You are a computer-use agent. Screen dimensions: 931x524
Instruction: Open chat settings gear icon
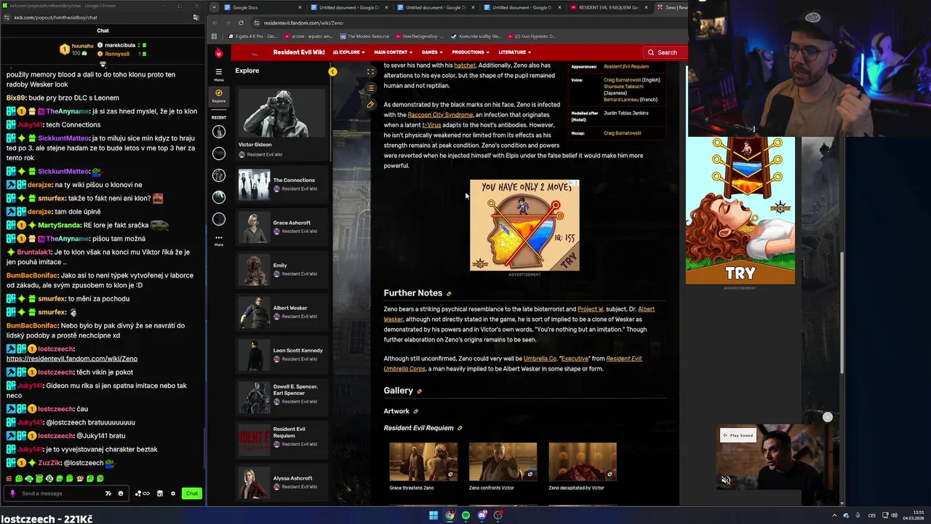click(x=173, y=493)
